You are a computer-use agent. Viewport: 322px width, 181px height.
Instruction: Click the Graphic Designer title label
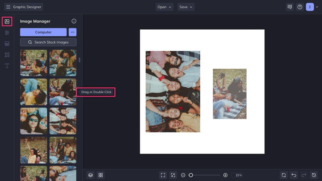pyautogui.click(x=27, y=7)
